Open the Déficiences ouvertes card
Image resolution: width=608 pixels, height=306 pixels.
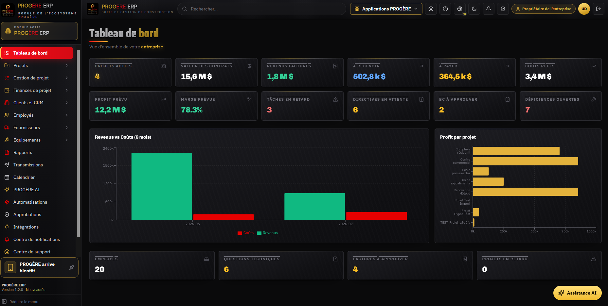click(561, 106)
